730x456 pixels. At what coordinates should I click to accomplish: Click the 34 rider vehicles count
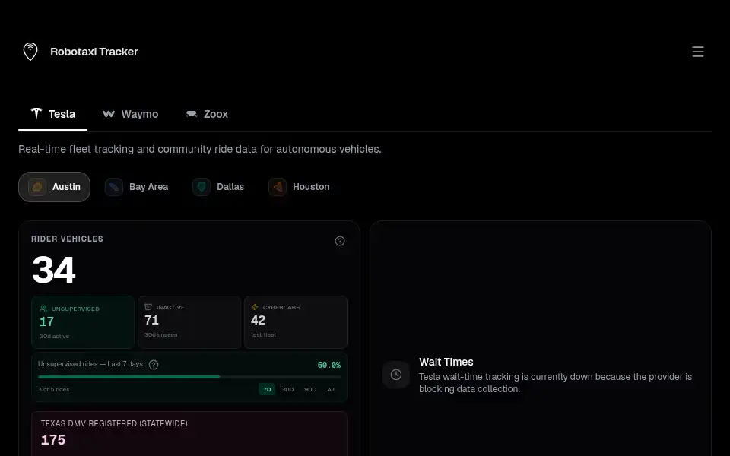click(53, 270)
